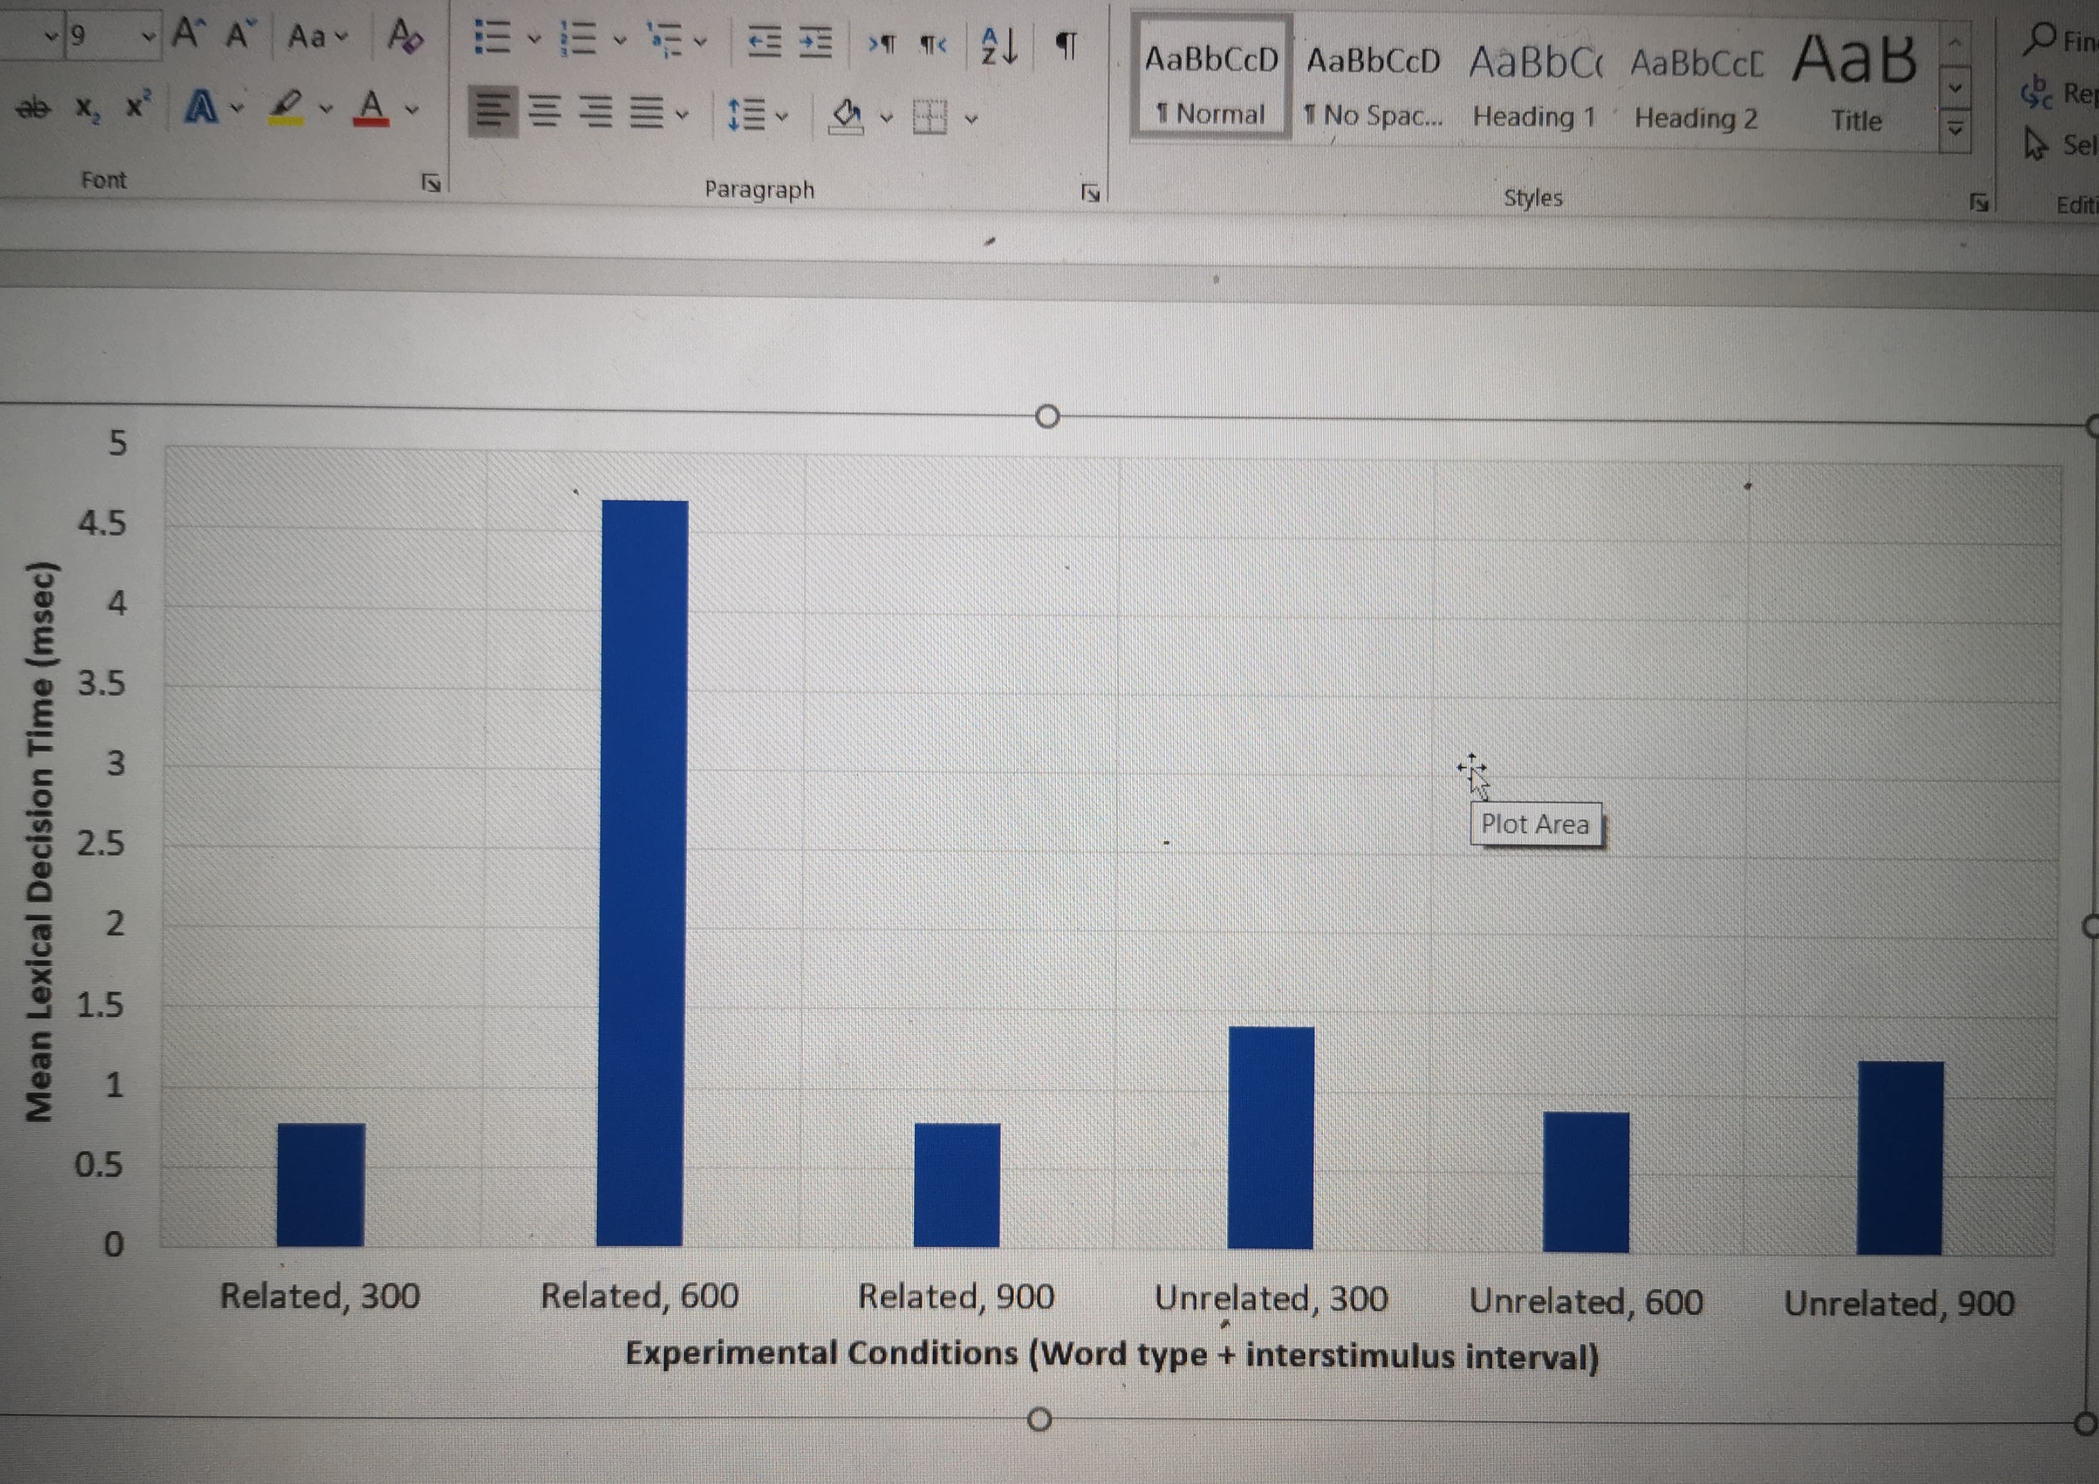
Task: Open the Font dialog box launcher
Action: [430, 184]
